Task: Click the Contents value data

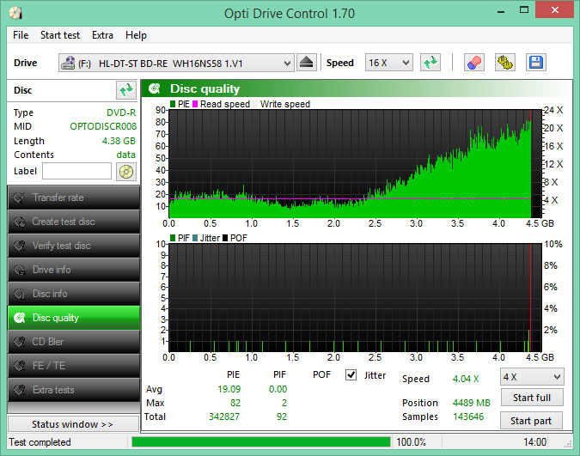Action: [125, 155]
